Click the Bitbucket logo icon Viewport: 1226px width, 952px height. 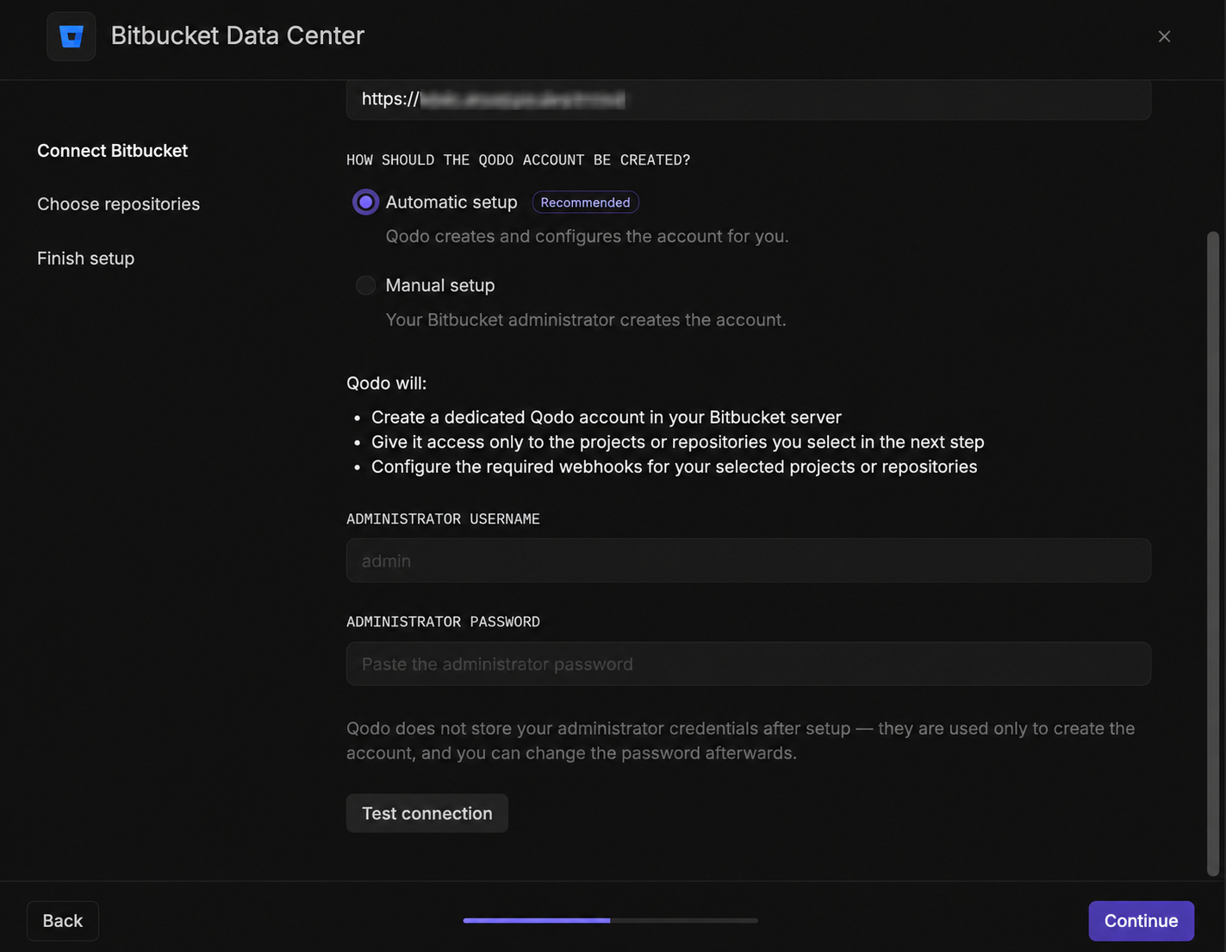point(72,36)
